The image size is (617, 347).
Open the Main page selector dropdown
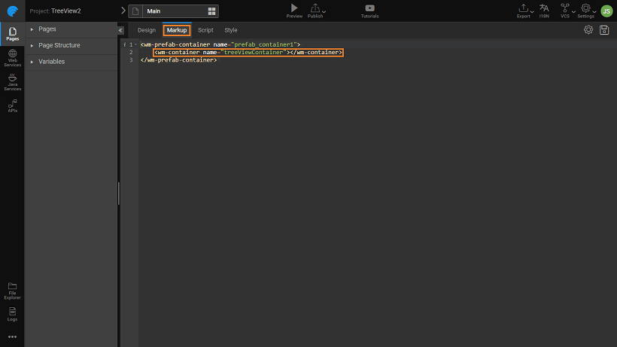click(x=174, y=11)
